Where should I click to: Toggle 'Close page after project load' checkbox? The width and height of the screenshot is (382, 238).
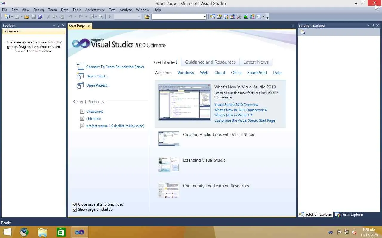click(75, 204)
